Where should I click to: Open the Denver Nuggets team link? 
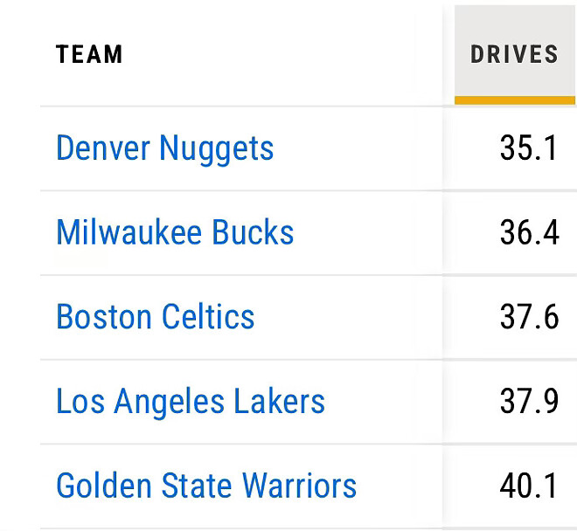click(x=164, y=149)
